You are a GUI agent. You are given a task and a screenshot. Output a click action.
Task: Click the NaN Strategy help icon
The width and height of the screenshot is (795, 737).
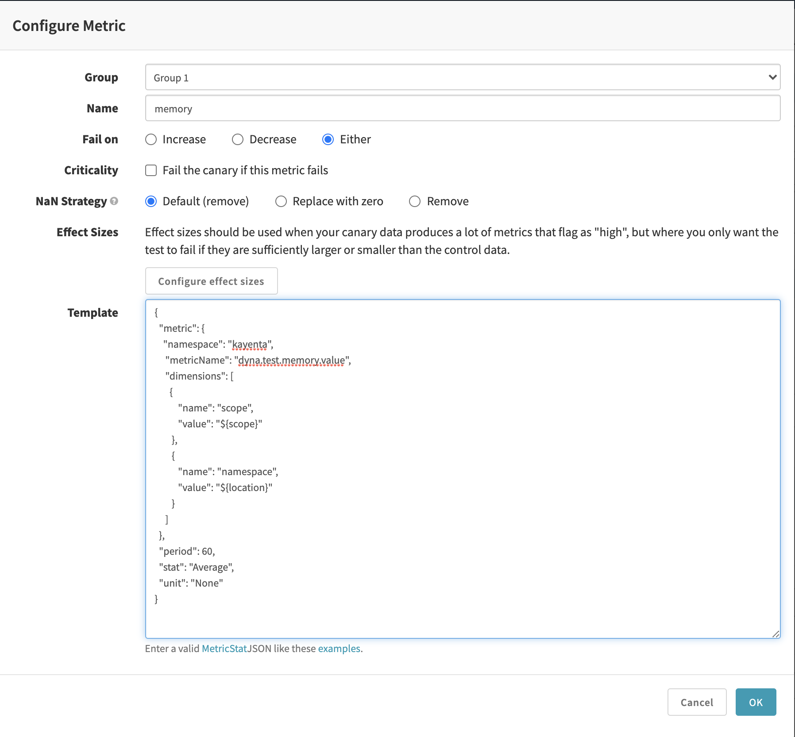tap(114, 201)
